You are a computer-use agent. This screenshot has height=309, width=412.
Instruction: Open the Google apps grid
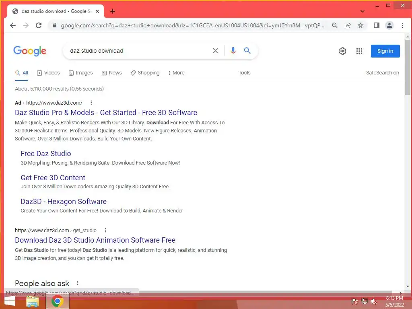[x=359, y=51]
